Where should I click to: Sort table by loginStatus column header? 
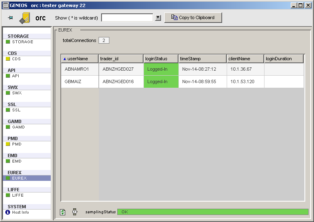(x=161, y=59)
